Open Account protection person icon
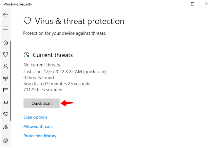Image resolution: width=211 pixels, height=148 pixels. pyautogui.click(x=6, y=66)
